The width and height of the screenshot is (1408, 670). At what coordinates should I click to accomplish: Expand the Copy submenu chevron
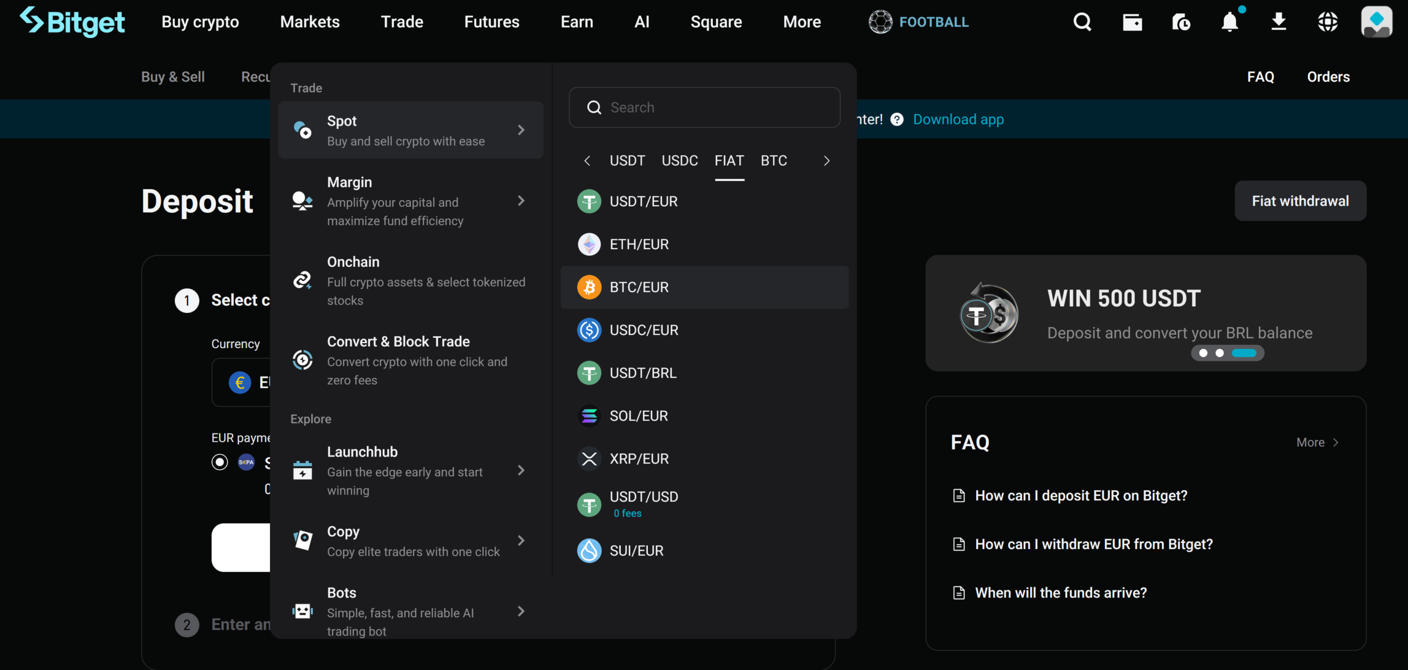click(x=521, y=541)
